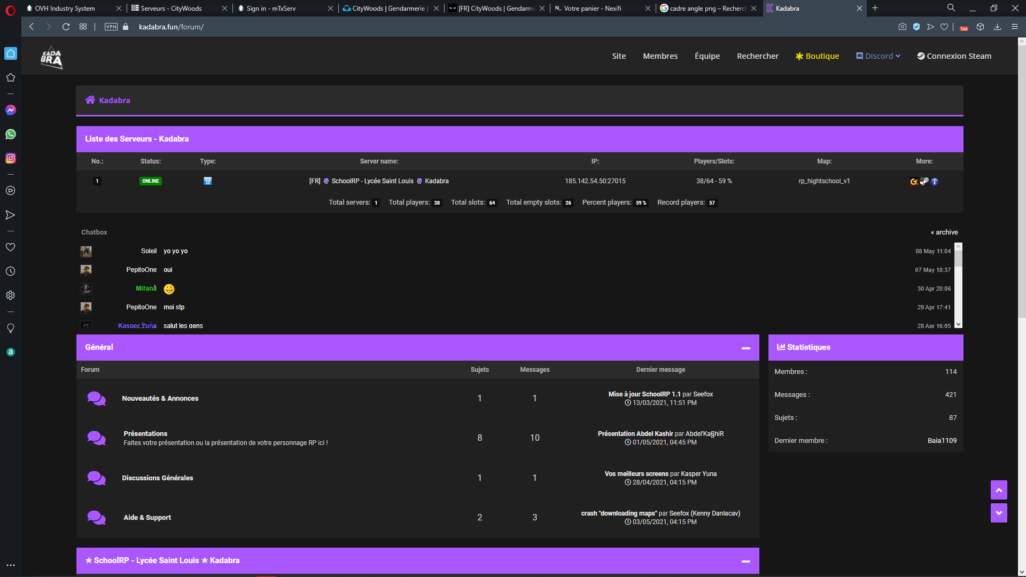
Task: Open the sidebar three-dots setup menu
Action: tap(11, 565)
